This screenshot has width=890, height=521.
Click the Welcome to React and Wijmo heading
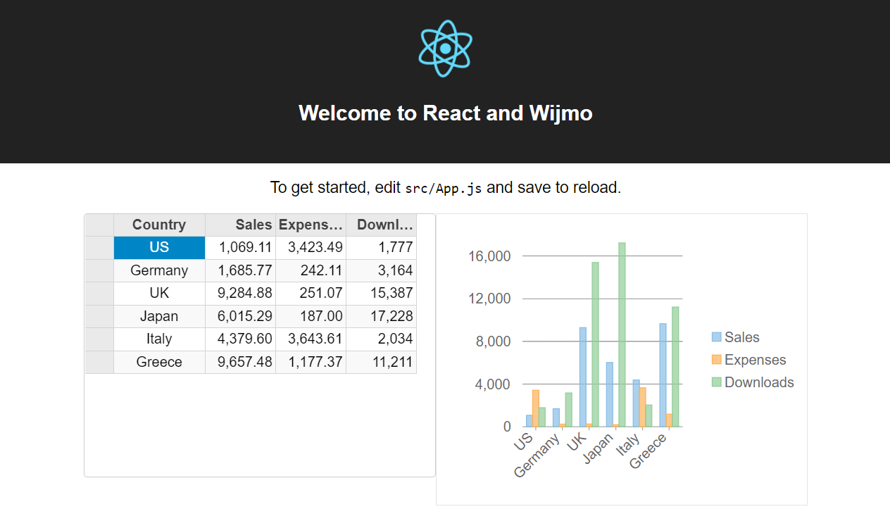click(445, 113)
